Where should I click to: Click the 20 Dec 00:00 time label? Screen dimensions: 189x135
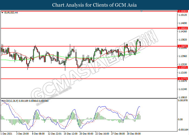pyautogui.click(x=86, y=134)
